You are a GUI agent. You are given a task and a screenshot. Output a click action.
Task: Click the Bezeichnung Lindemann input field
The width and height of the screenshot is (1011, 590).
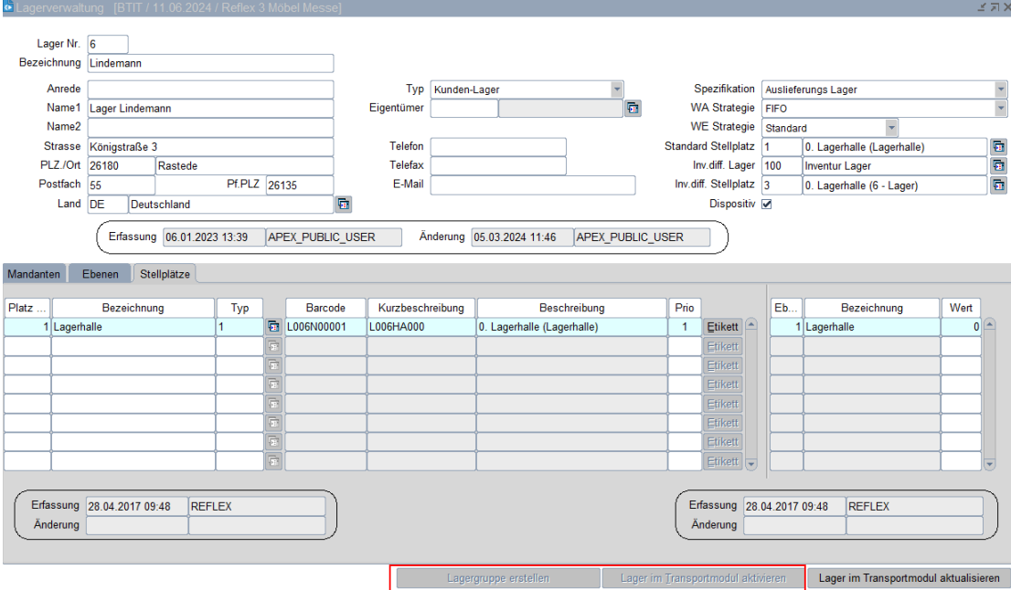click(x=209, y=63)
